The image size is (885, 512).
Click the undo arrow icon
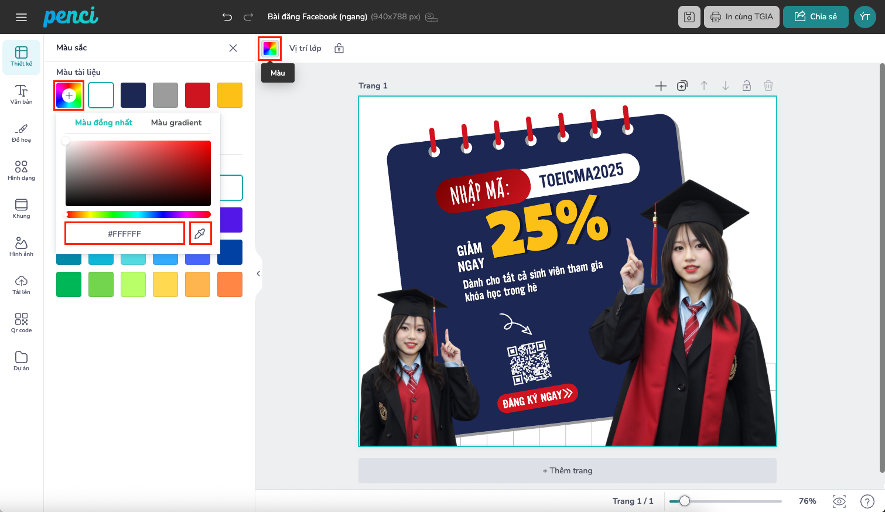[227, 17]
